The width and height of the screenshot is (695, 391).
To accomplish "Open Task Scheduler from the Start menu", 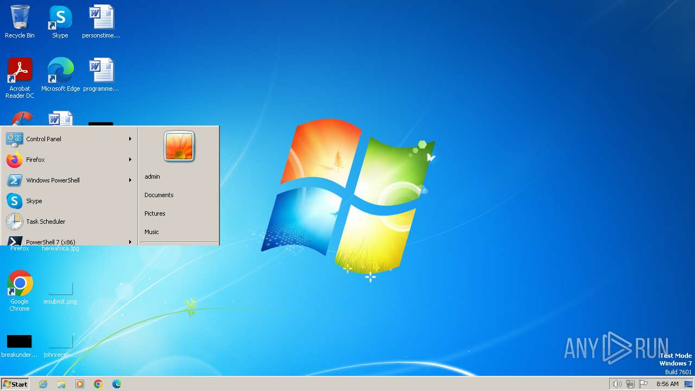I will tap(69, 222).
